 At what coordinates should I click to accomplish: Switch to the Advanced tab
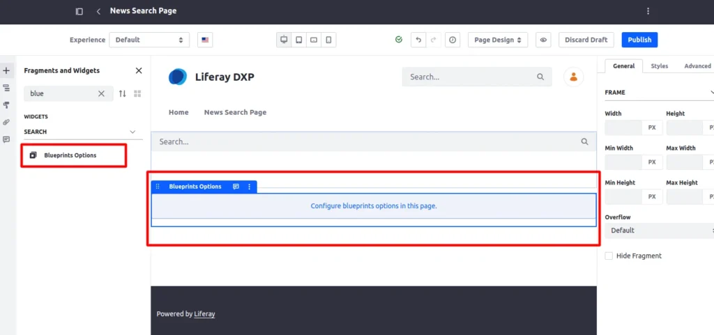(697, 66)
